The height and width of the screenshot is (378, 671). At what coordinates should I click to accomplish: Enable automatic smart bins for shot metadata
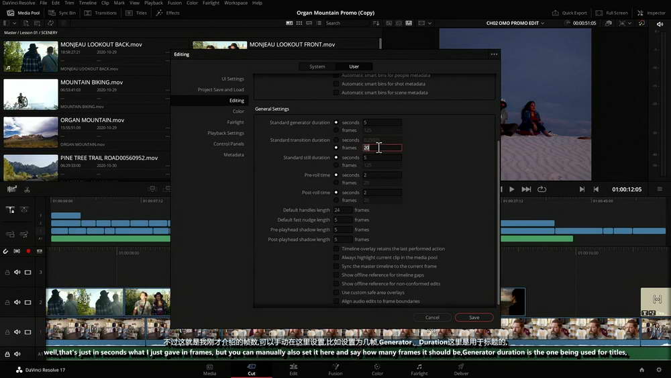pos(336,84)
